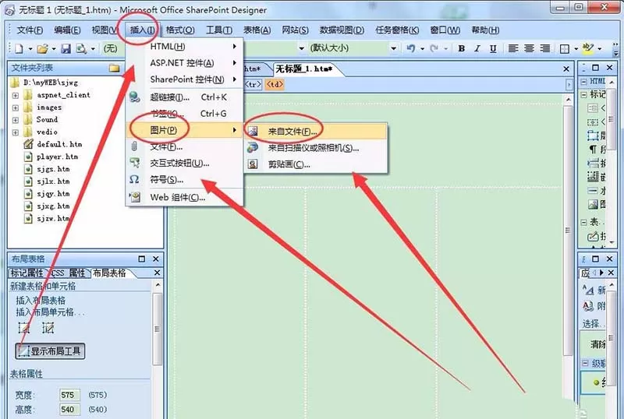The height and width of the screenshot is (419, 624).
Task: Toggle Italic formatting
Action: (x=477, y=48)
